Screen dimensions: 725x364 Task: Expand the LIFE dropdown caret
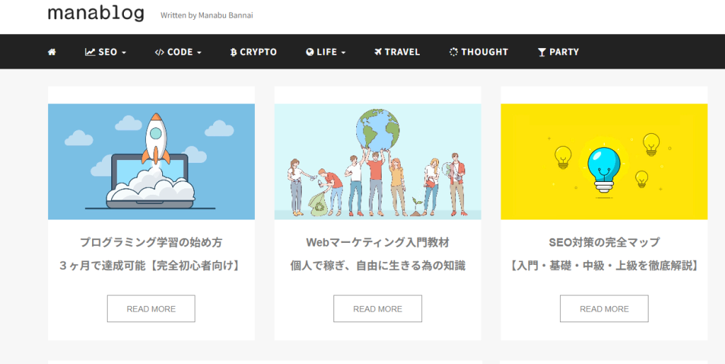(x=343, y=52)
